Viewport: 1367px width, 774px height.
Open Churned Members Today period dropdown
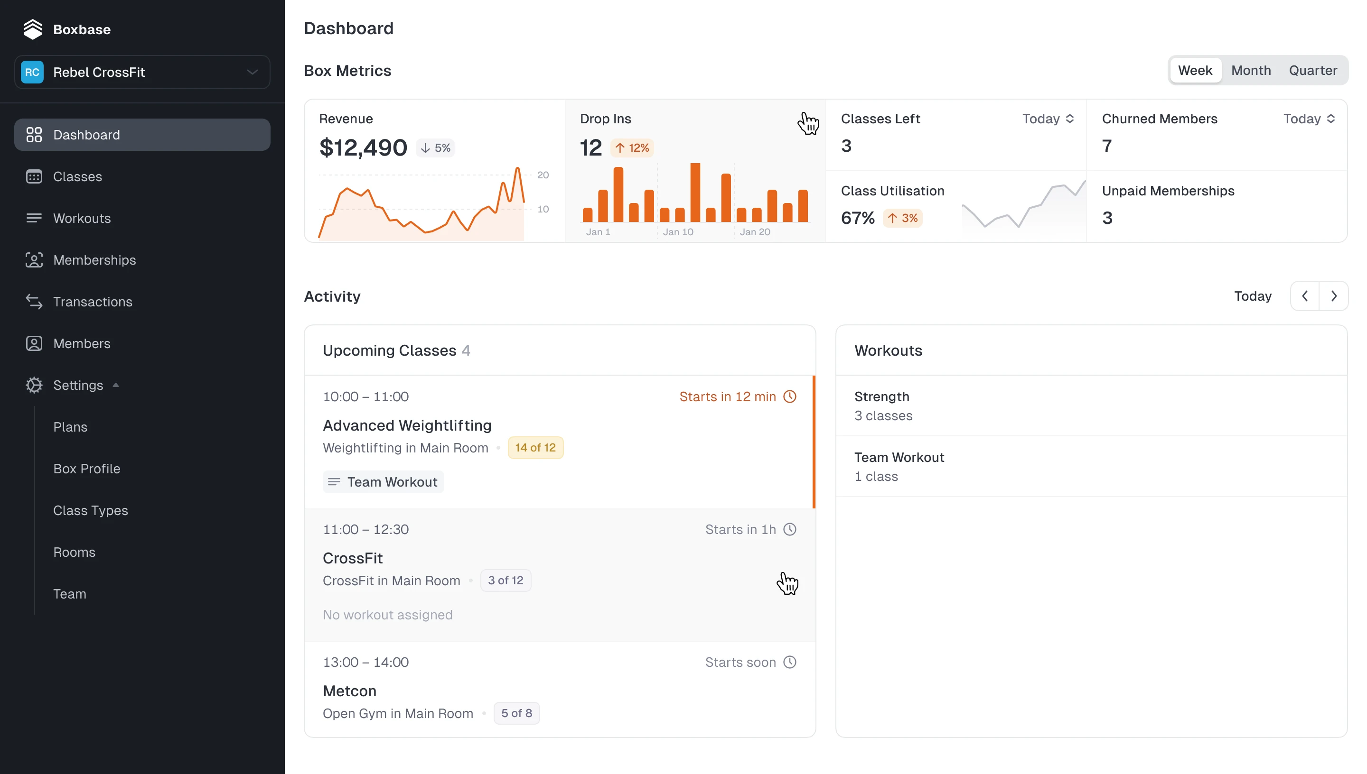1309,119
